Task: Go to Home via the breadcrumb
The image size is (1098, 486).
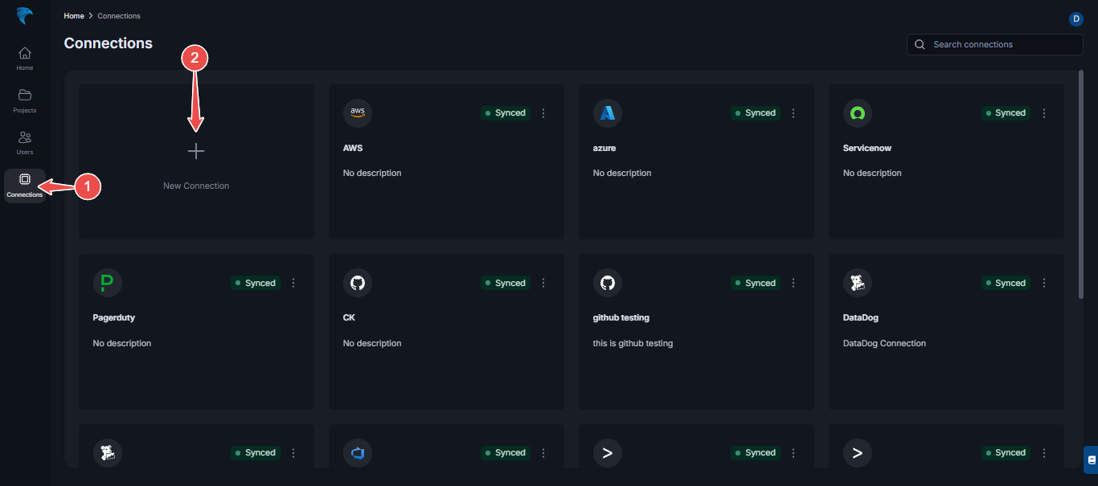Action: (x=73, y=15)
